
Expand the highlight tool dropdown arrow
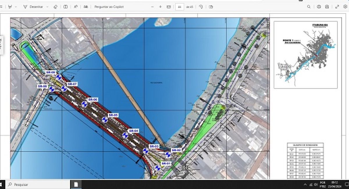pyautogui.click(x=16, y=7)
